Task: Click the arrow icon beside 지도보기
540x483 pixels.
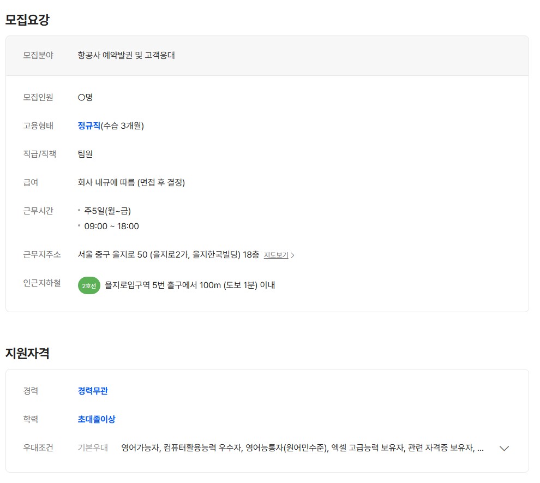Action: click(x=293, y=255)
